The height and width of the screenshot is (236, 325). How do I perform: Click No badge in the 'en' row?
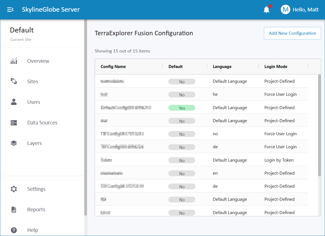click(x=182, y=174)
